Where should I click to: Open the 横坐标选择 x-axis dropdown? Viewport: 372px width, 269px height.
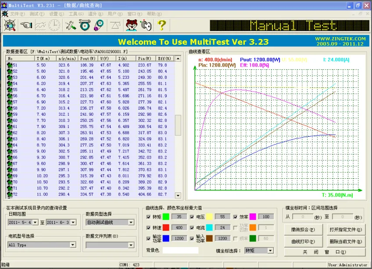[x=270, y=251]
